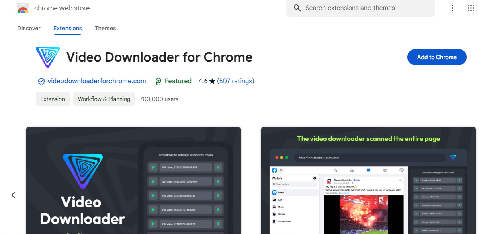This screenshot has height=234, width=479.
Task: Open the 'scanned the entire page' screenshot
Action: point(368,180)
